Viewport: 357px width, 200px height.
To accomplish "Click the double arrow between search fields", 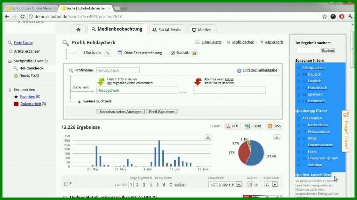I will pyautogui.click(x=183, y=92).
